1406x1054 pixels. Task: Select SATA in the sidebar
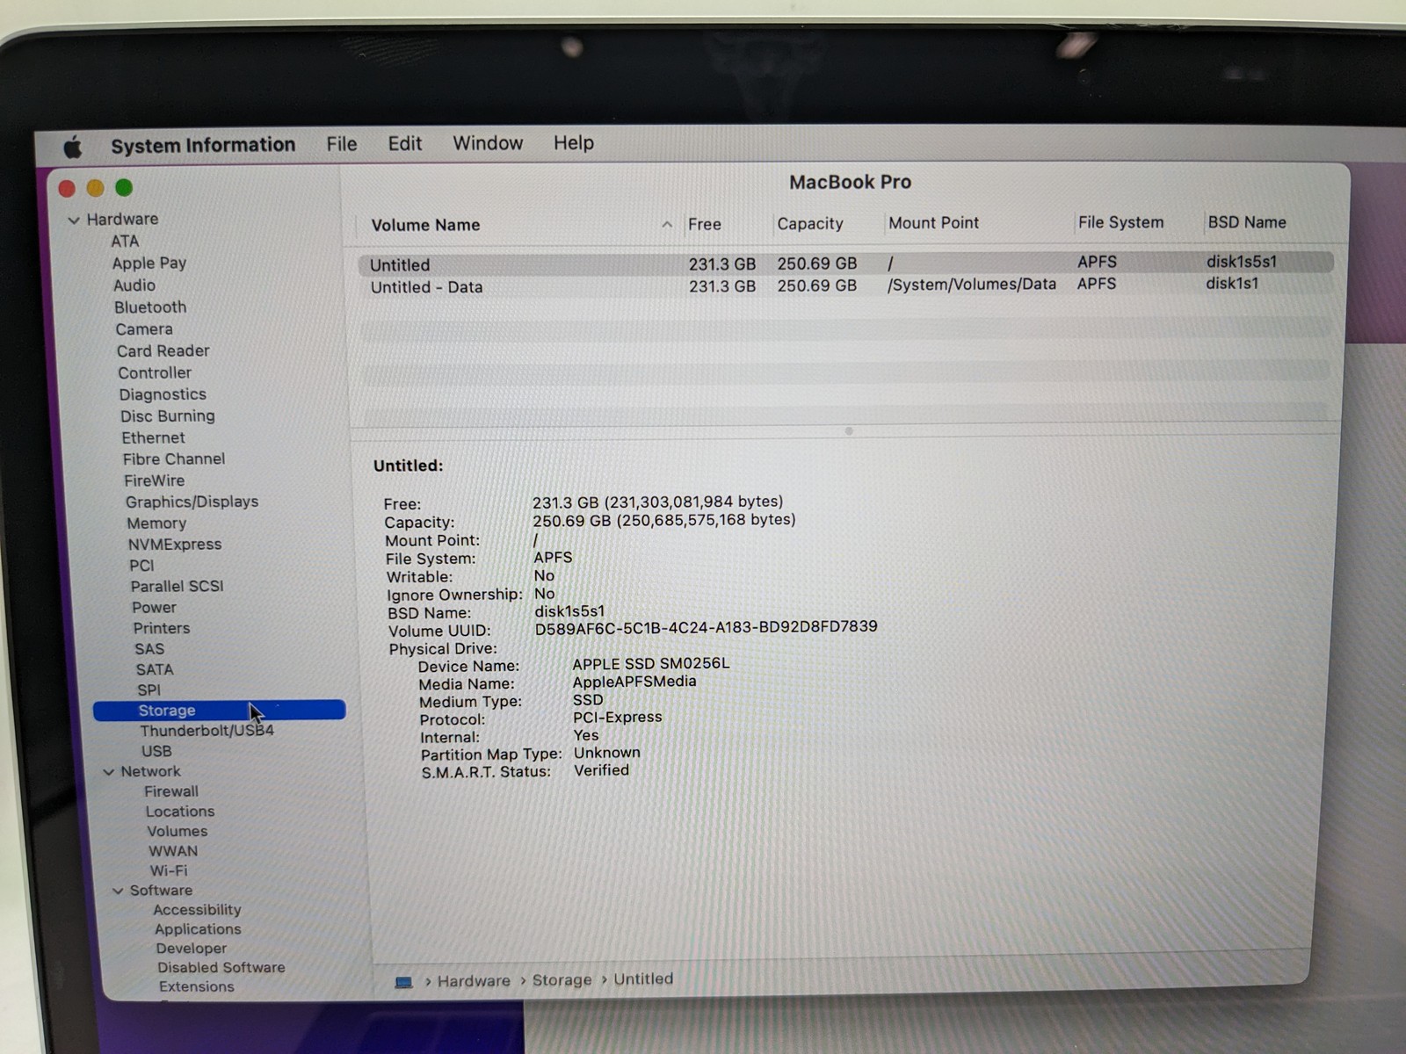click(155, 669)
